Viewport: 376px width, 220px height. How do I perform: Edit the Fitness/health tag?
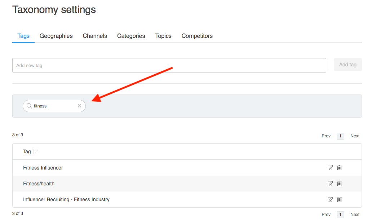pos(330,184)
